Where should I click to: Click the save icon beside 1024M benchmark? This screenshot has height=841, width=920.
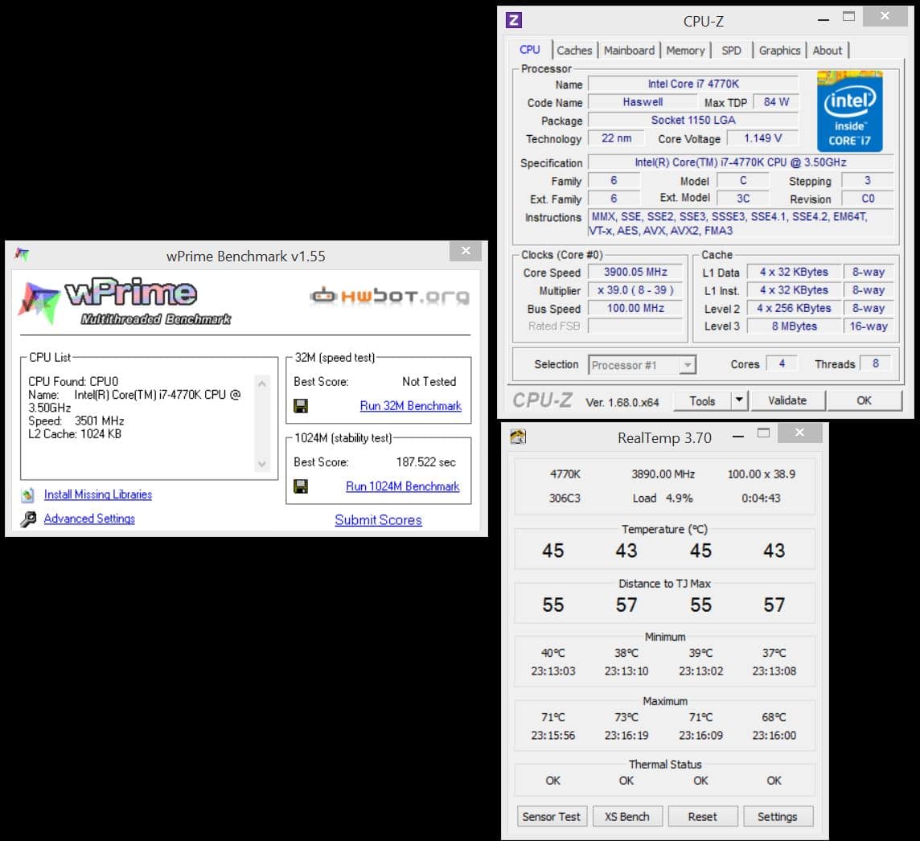[x=301, y=486]
